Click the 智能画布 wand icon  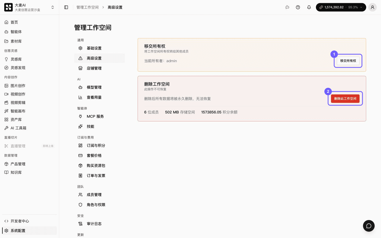[x=6, y=111]
